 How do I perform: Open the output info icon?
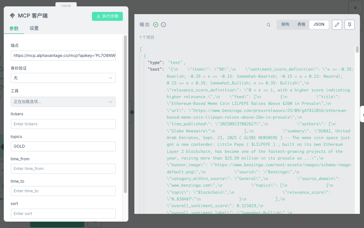[163, 25]
